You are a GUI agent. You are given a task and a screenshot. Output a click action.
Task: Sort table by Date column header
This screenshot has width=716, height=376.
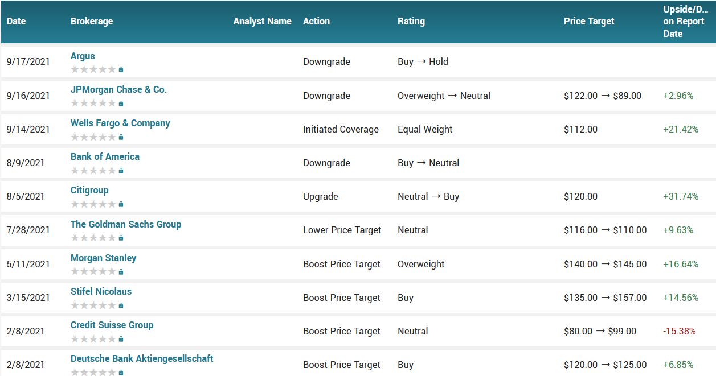16,21
